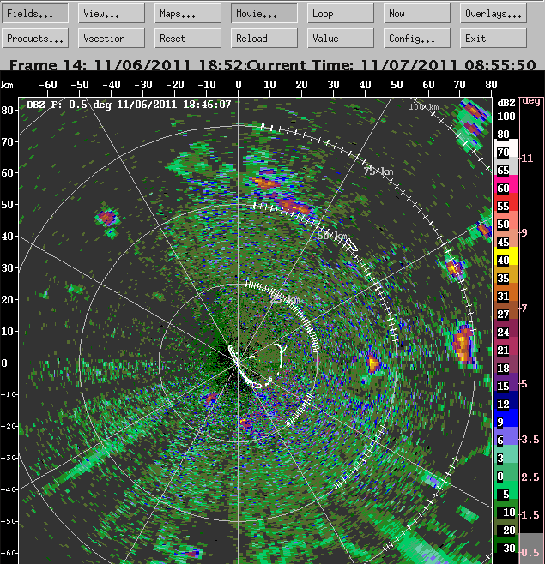Select the -30 dBZ dark green swatch
The height and width of the screenshot is (564, 545).
(506, 544)
